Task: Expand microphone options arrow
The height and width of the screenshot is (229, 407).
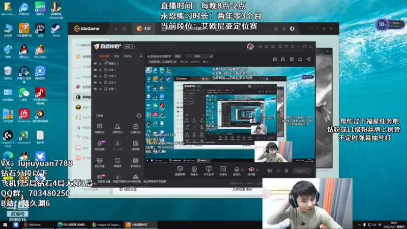Action: pyautogui.click(x=243, y=170)
